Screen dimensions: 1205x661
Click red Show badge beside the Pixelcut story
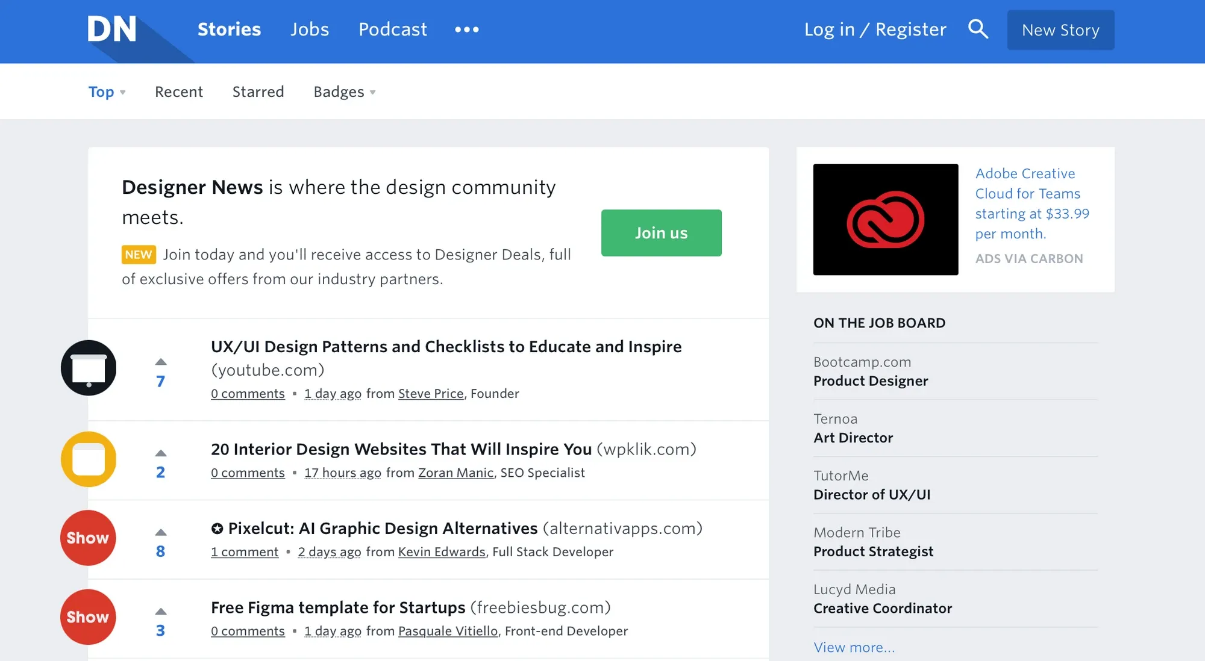tap(88, 538)
